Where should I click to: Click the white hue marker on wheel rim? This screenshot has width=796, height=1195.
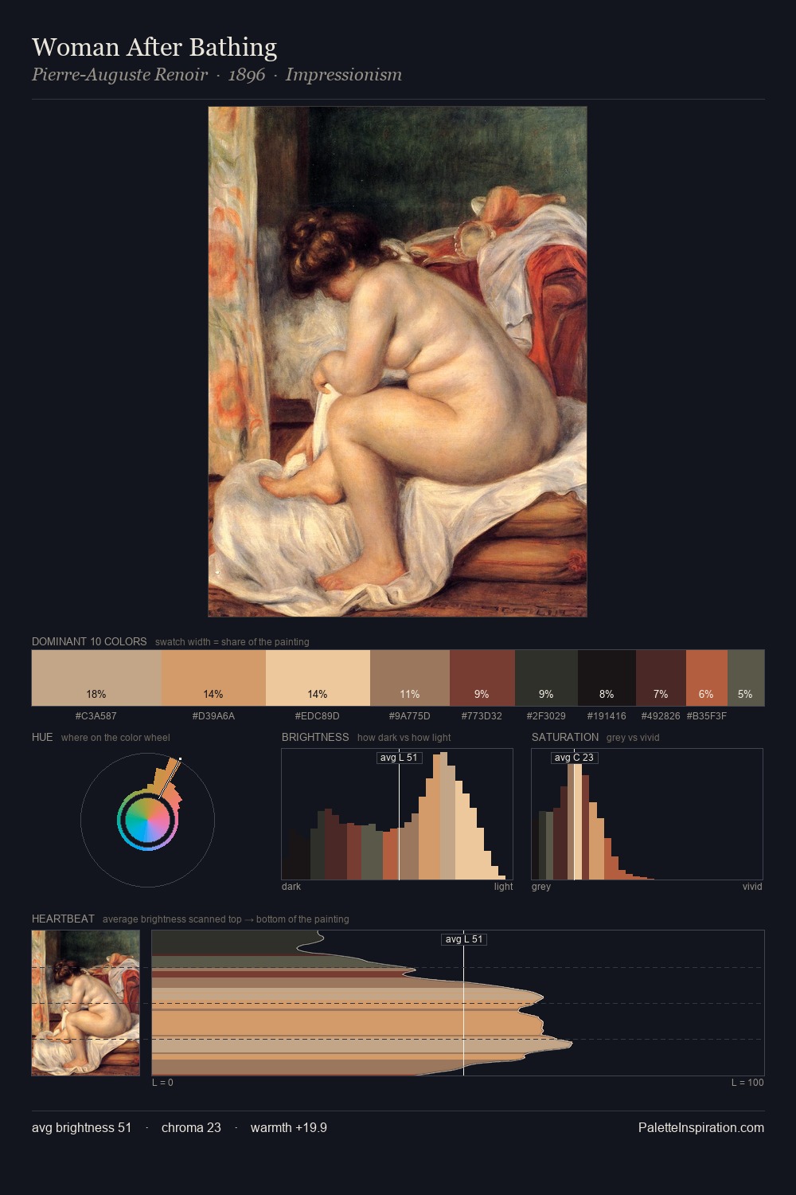point(181,759)
